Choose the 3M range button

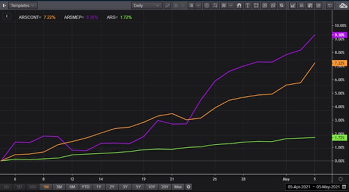pos(59,187)
